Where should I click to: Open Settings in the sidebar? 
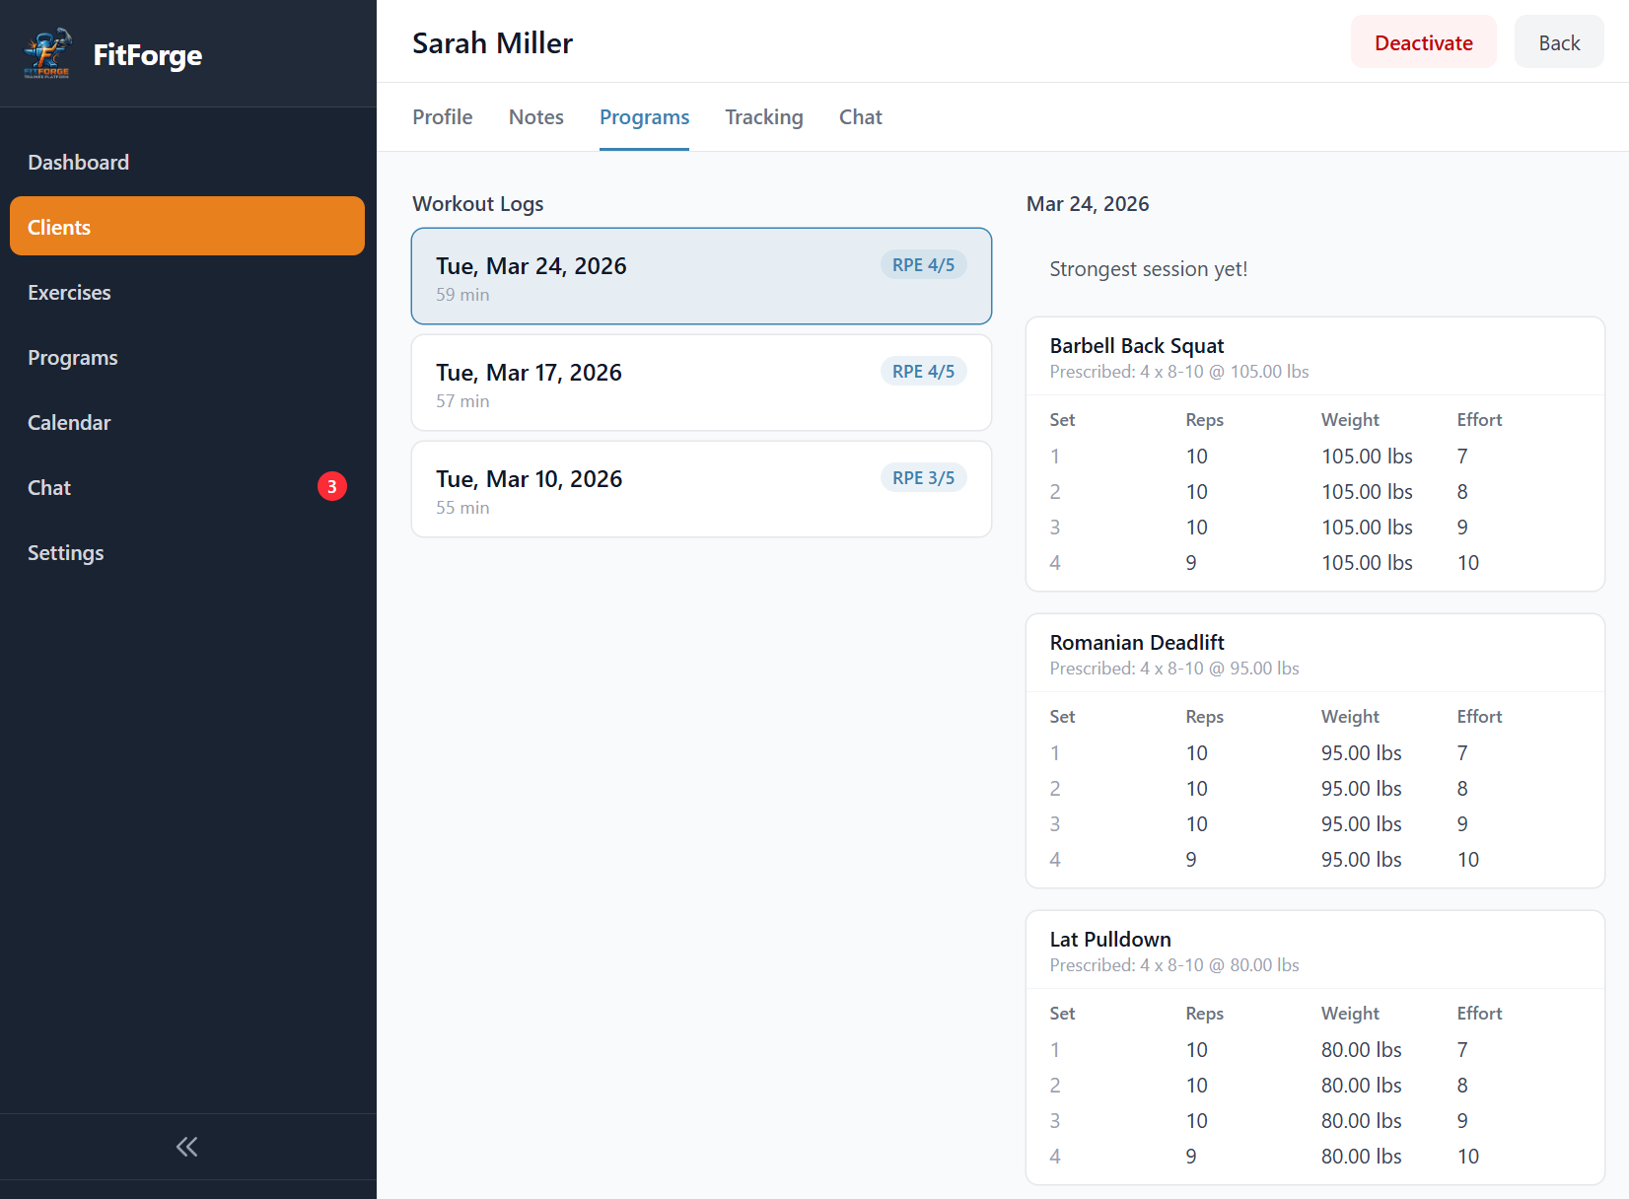pos(65,553)
